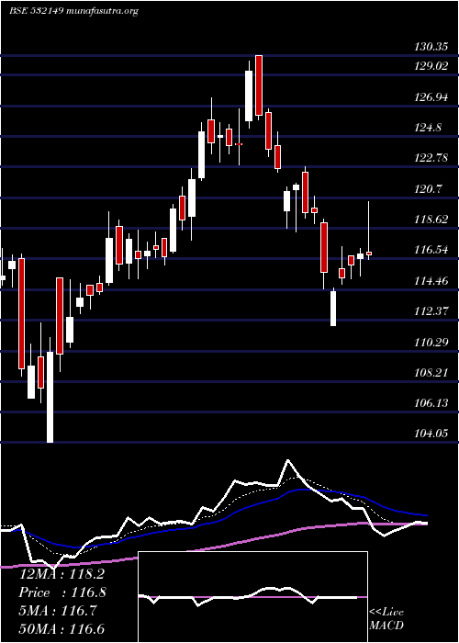Click the 114.46 price level label
The width and height of the screenshot is (459, 643).
point(431,281)
